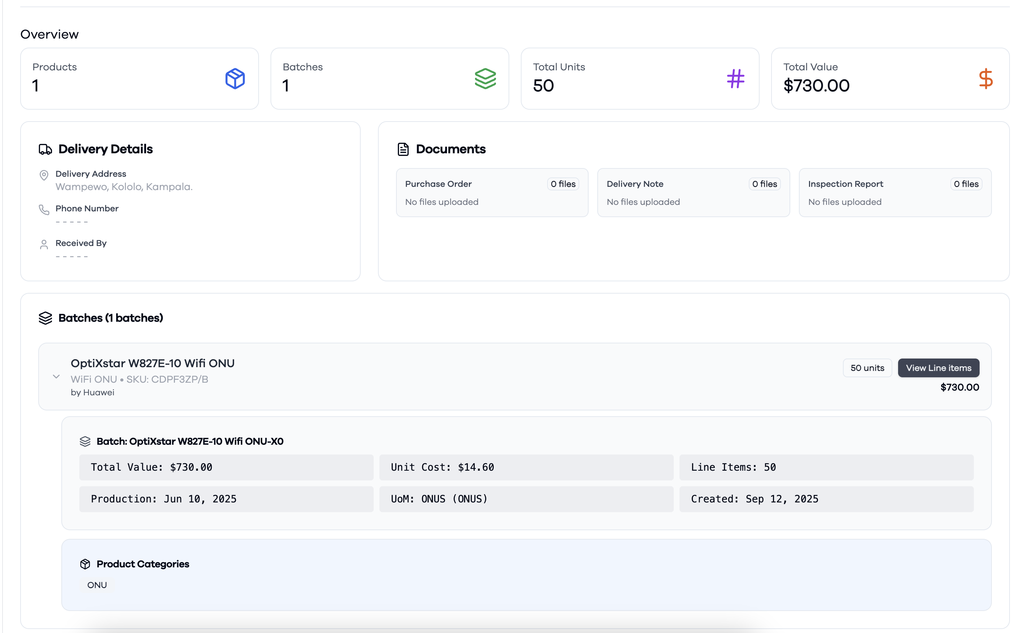Screen dimensions: 1020x633
Task: Click the blue Products box icon
Action: coord(235,79)
